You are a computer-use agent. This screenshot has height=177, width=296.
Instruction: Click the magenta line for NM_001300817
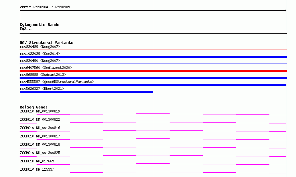(153, 139)
